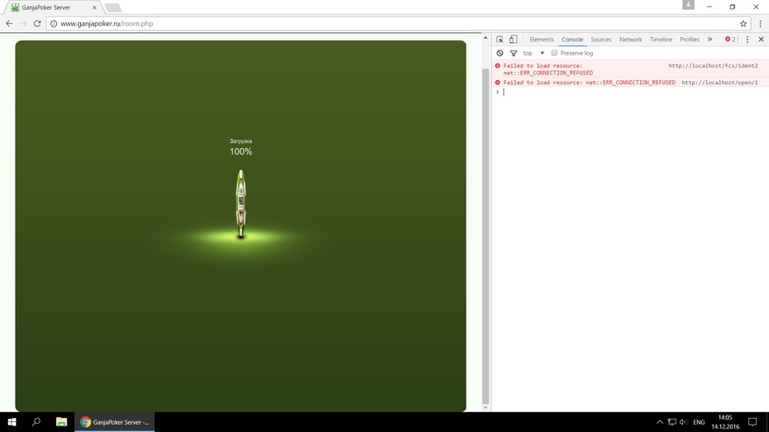Activate the DevTools inspect element picker

pyautogui.click(x=499, y=40)
